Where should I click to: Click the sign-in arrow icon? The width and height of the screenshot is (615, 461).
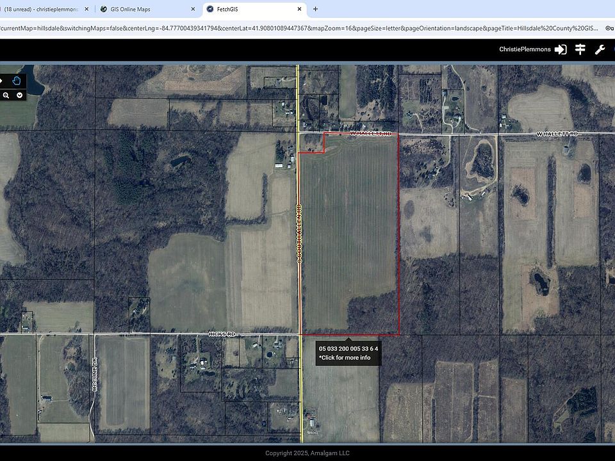point(561,49)
